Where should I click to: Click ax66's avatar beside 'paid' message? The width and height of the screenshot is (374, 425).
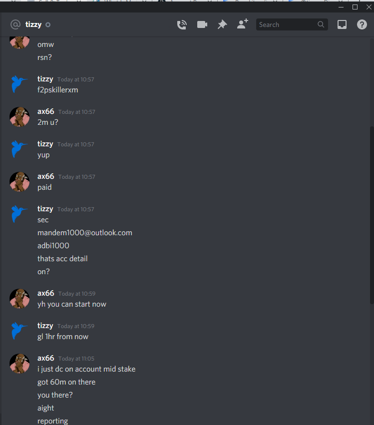[19, 182]
